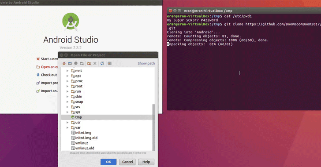321x167 pixels.
Task: Open the Help button
Action: (146, 162)
